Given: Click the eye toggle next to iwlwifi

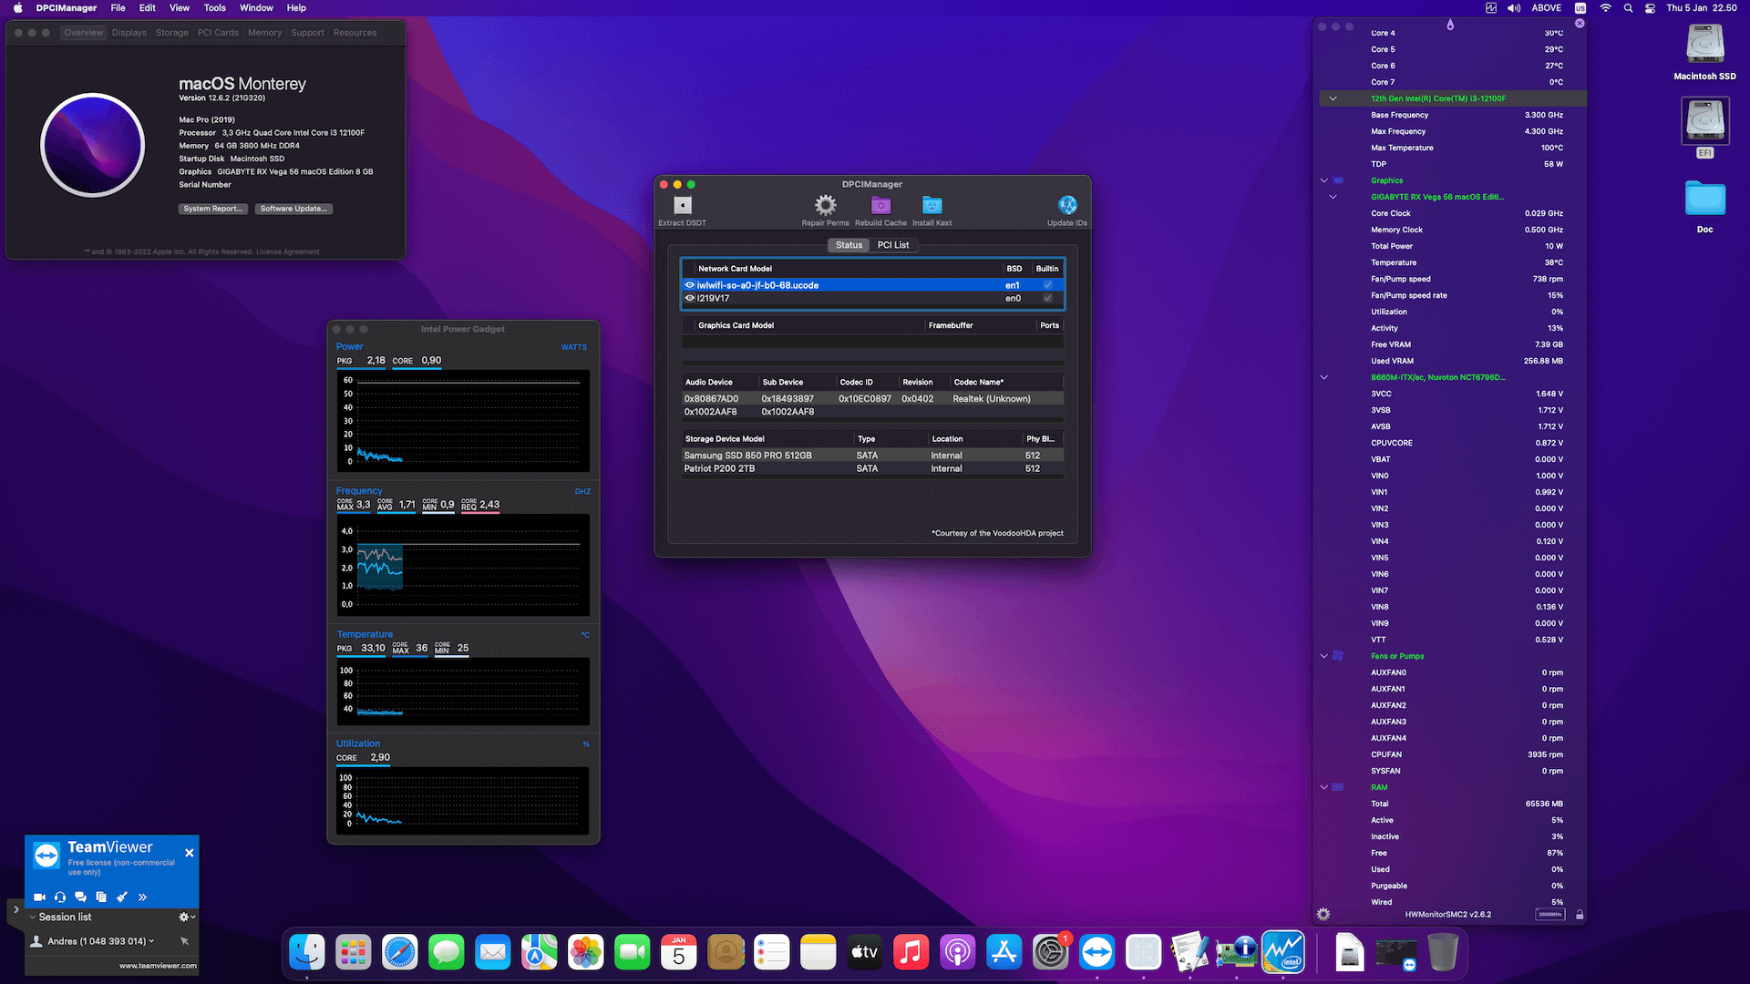Looking at the screenshot, I should [x=690, y=284].
